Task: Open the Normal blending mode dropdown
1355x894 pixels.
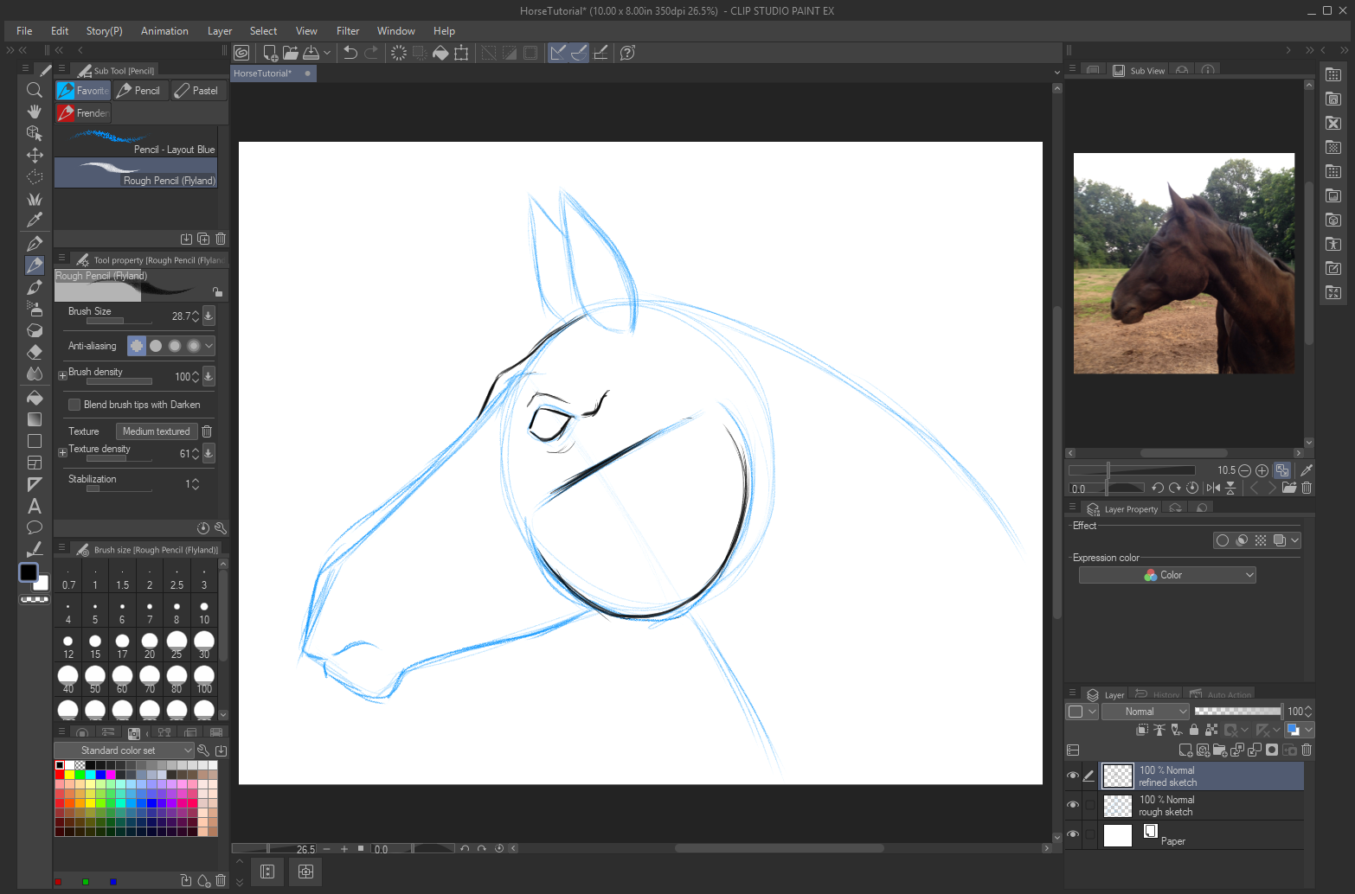Action: [x=1146, y=712]
